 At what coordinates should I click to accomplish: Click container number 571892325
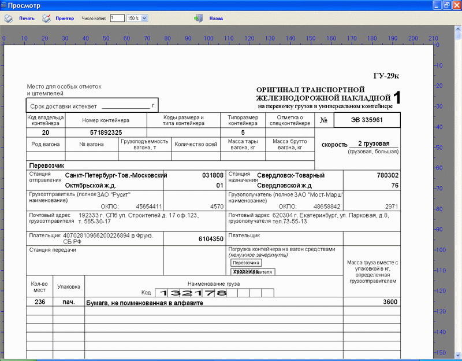click(106, 132)
